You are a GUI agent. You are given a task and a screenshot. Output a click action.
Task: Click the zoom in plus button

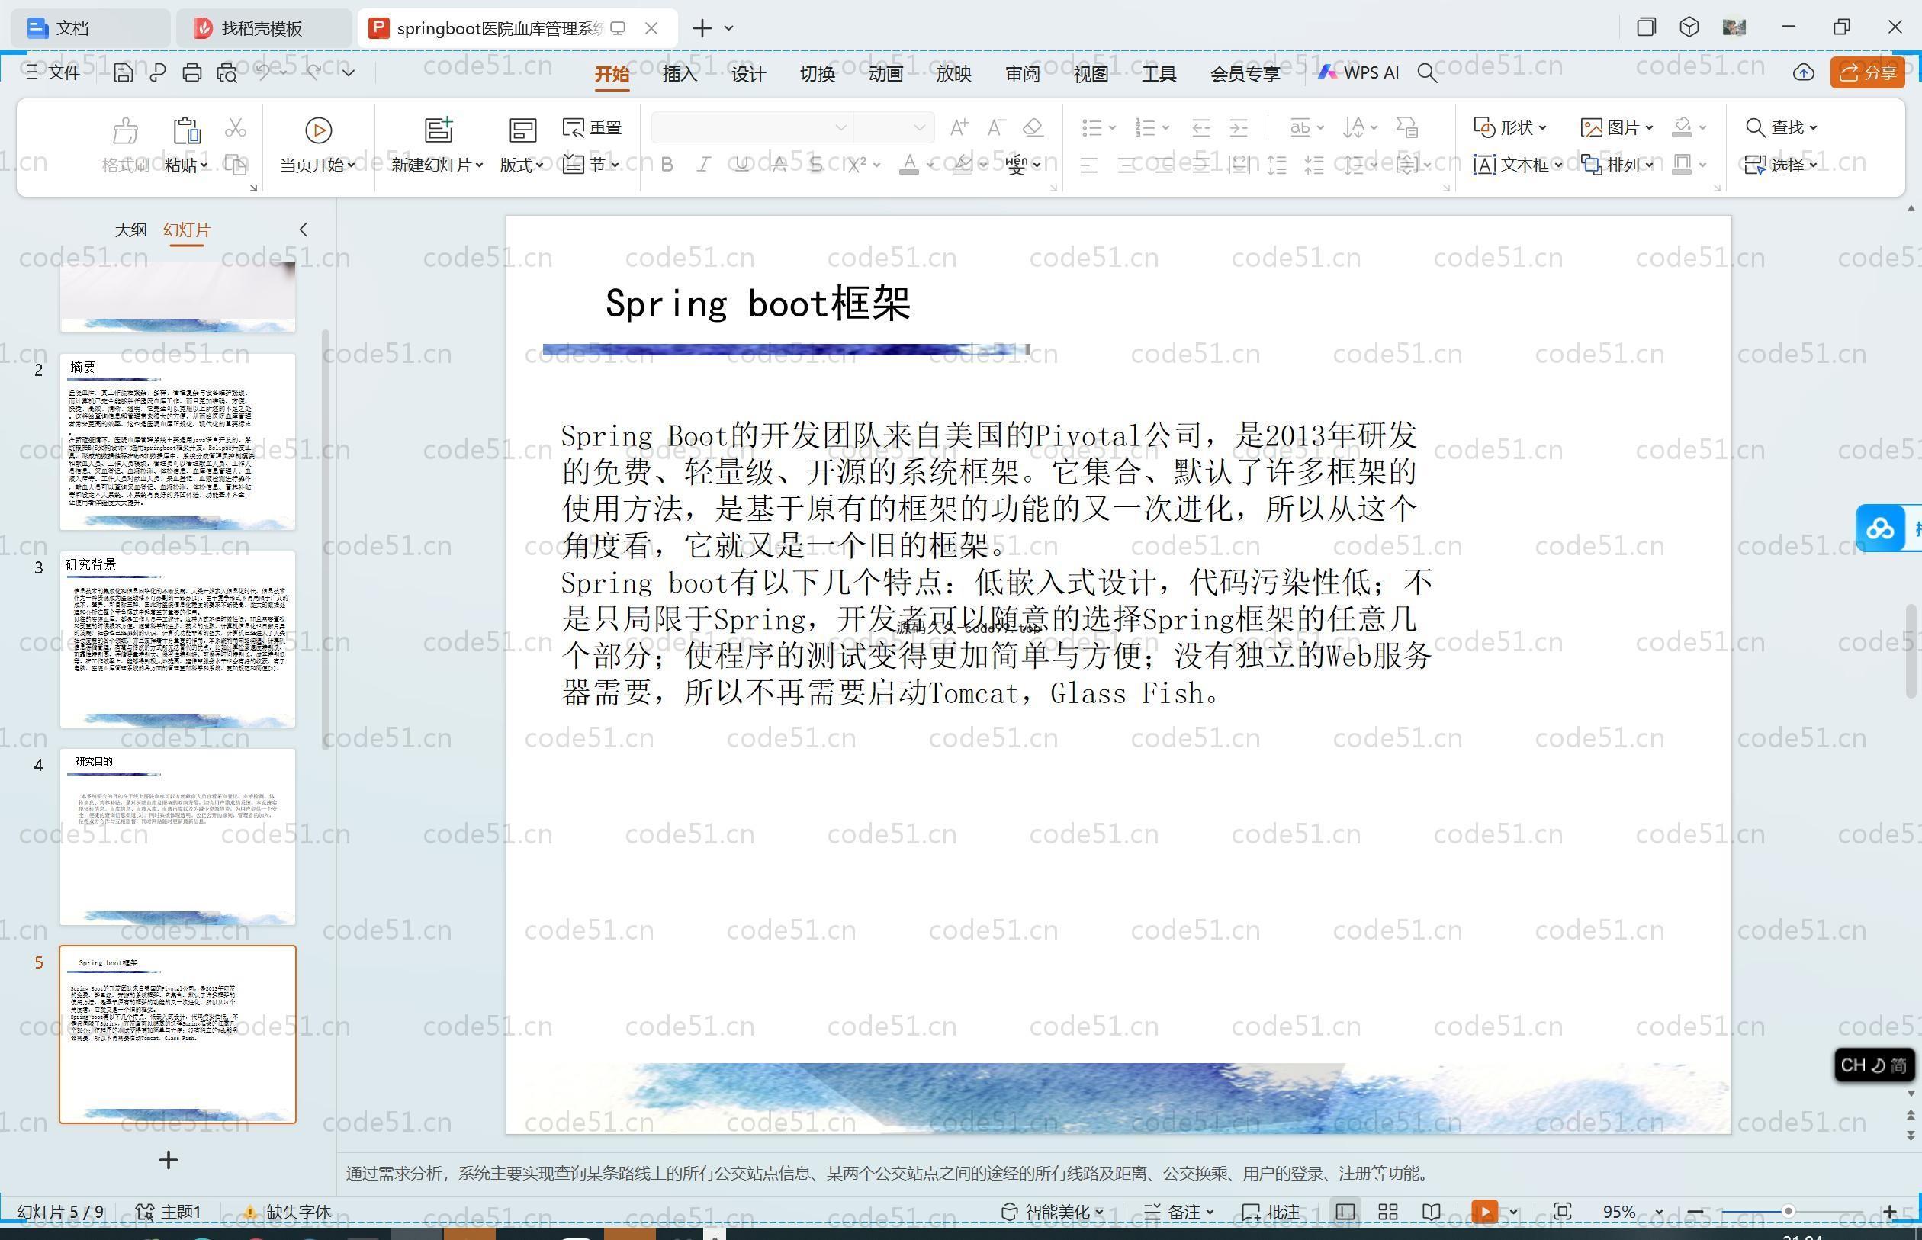(x=1890, y=1212)
